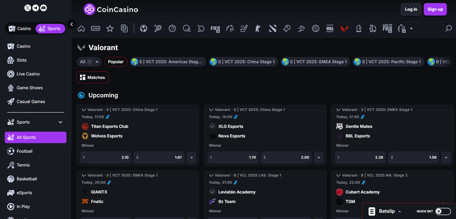Switch to the Casino mode toggle
This screenshot has width=456, height=219.
click(20, 29)
